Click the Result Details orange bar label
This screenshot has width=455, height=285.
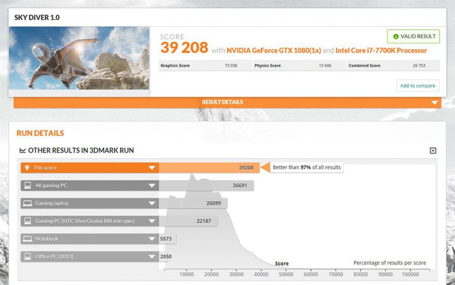point(223,102)
